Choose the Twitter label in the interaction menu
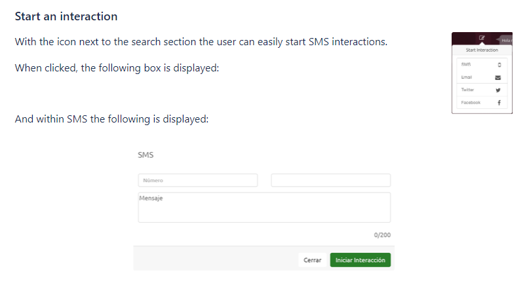The width and height of the screenshot is (527, 283). tap(468, 90)
